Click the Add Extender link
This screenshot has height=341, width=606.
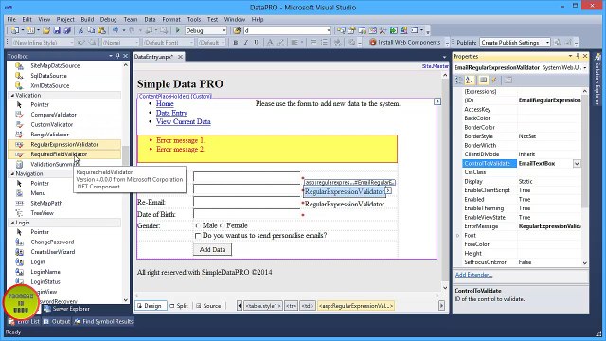(x=473, y=275)
